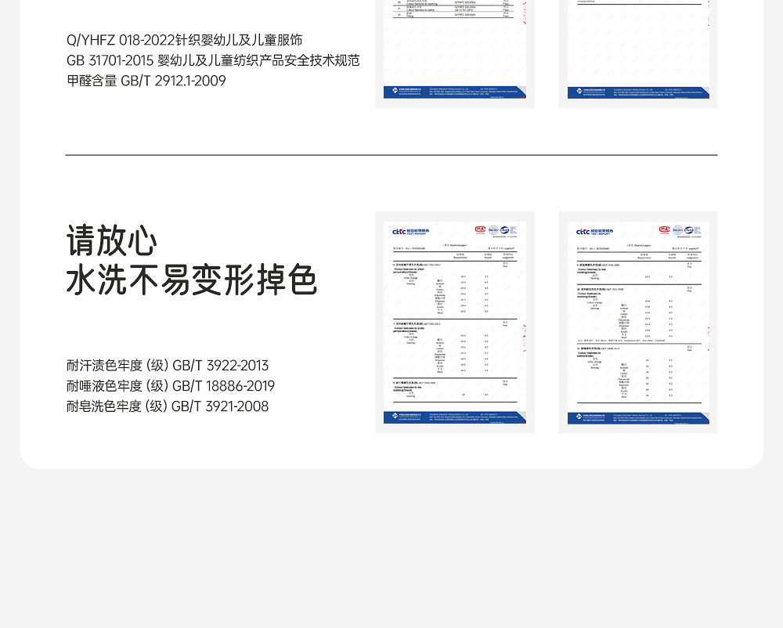Click the CNAS accreditation mark on the bottom-right report
783x628 pixels.
click(689, 230)
